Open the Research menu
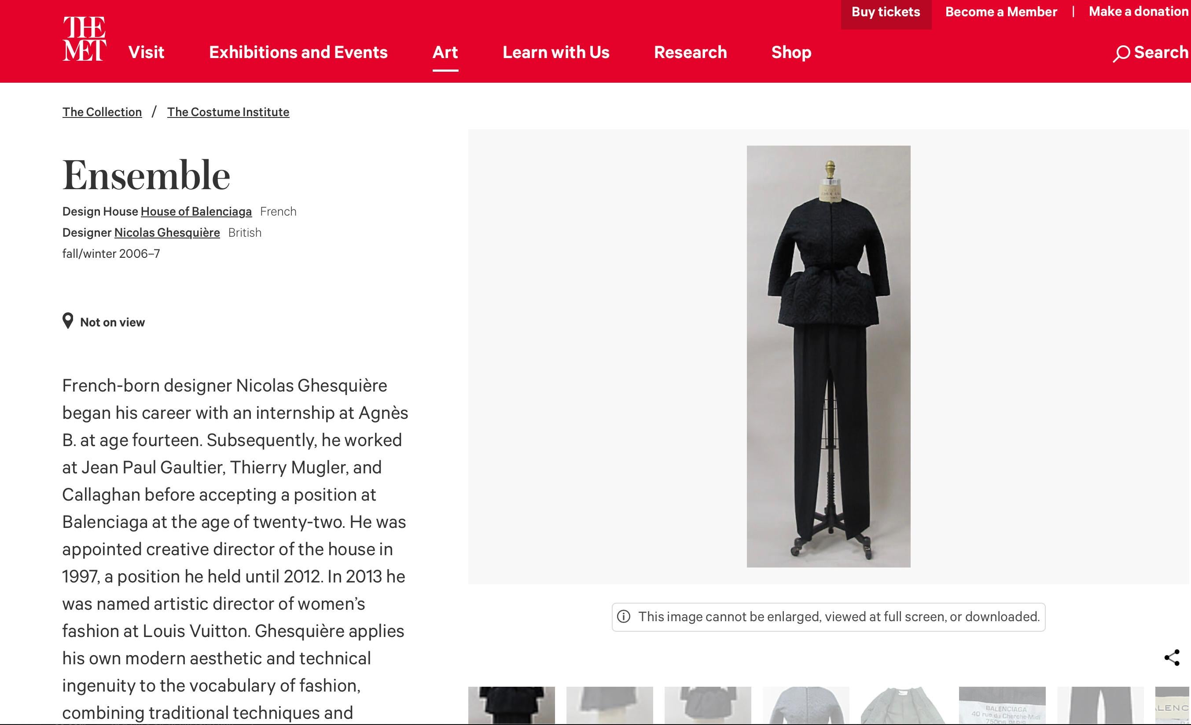Screen dimensions: 1191x725 point(690,52)
